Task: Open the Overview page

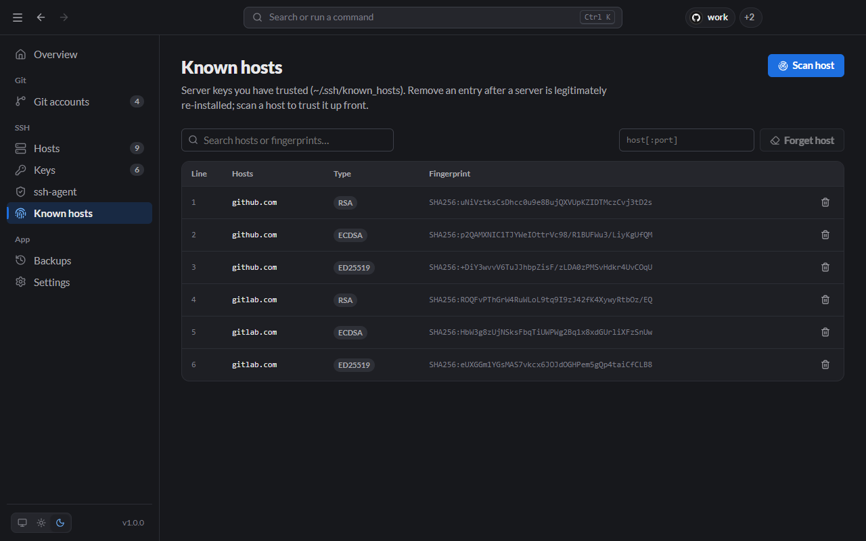Action: 80,54
